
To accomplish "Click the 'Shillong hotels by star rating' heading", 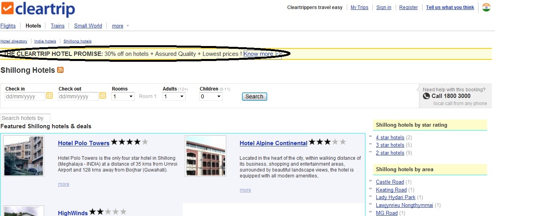I will (x=411, y=125).
